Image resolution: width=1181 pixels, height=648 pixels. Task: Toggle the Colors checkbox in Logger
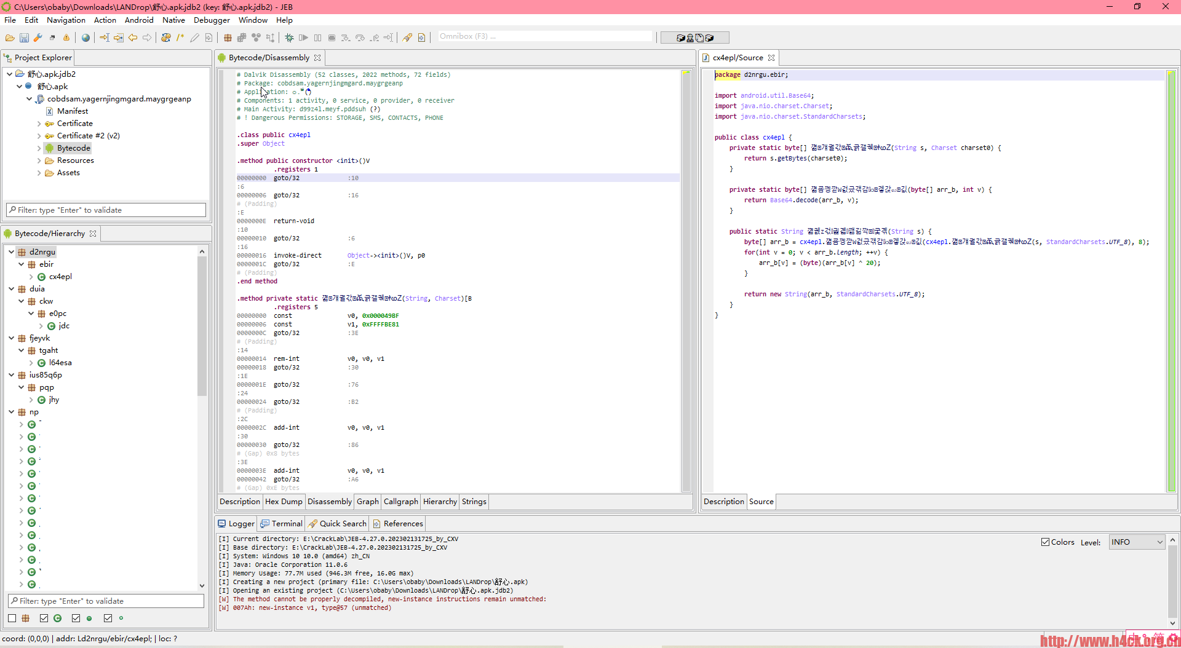1045,542
